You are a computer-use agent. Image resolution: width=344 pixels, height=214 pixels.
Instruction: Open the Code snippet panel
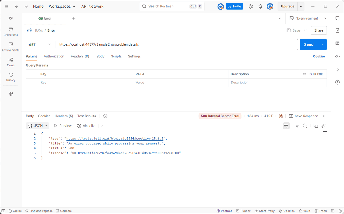[x=337, y=57]
